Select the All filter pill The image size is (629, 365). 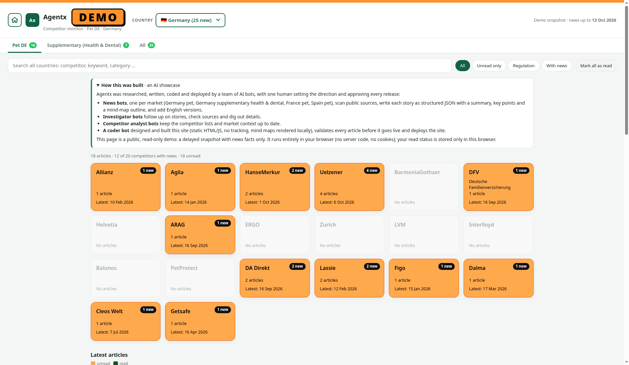coord(463,66)
